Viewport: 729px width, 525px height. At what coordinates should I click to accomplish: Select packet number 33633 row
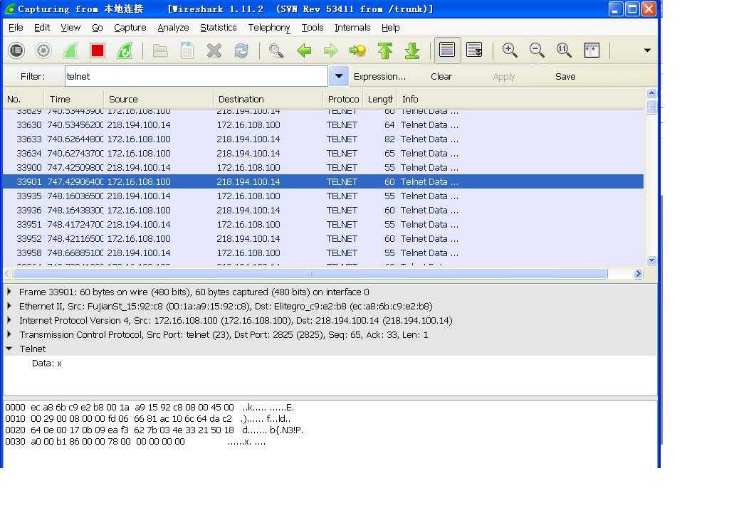coord(324,139)
